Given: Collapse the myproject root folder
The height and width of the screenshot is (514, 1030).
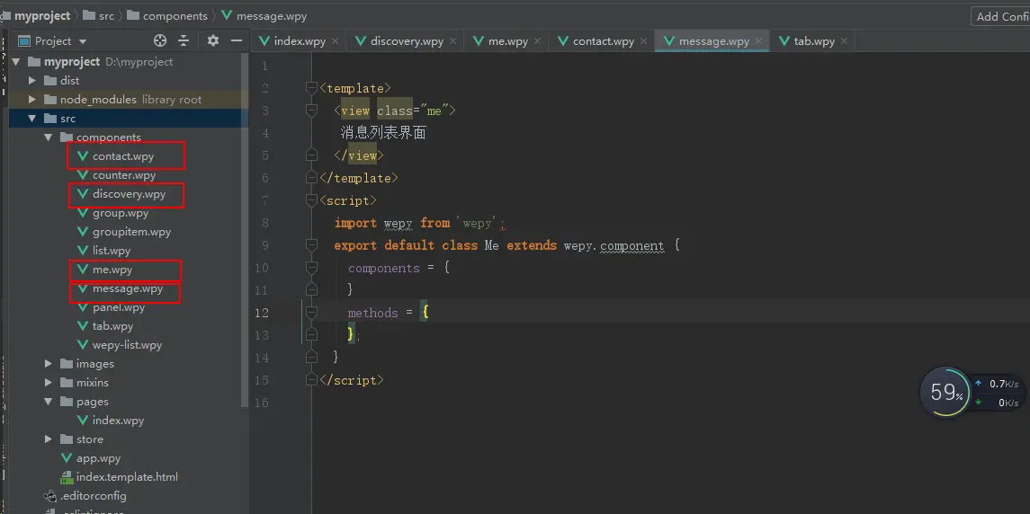Looking at the screenshot, I should tap(16, 62).
